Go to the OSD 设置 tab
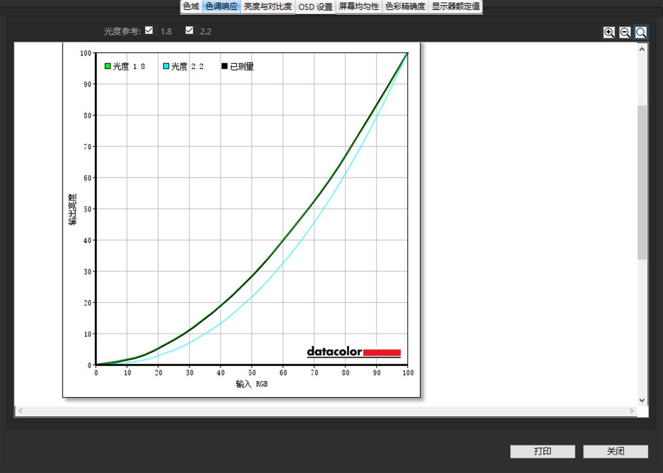The height and width of the screenshot is (473, 663). (x=315, y=7)
